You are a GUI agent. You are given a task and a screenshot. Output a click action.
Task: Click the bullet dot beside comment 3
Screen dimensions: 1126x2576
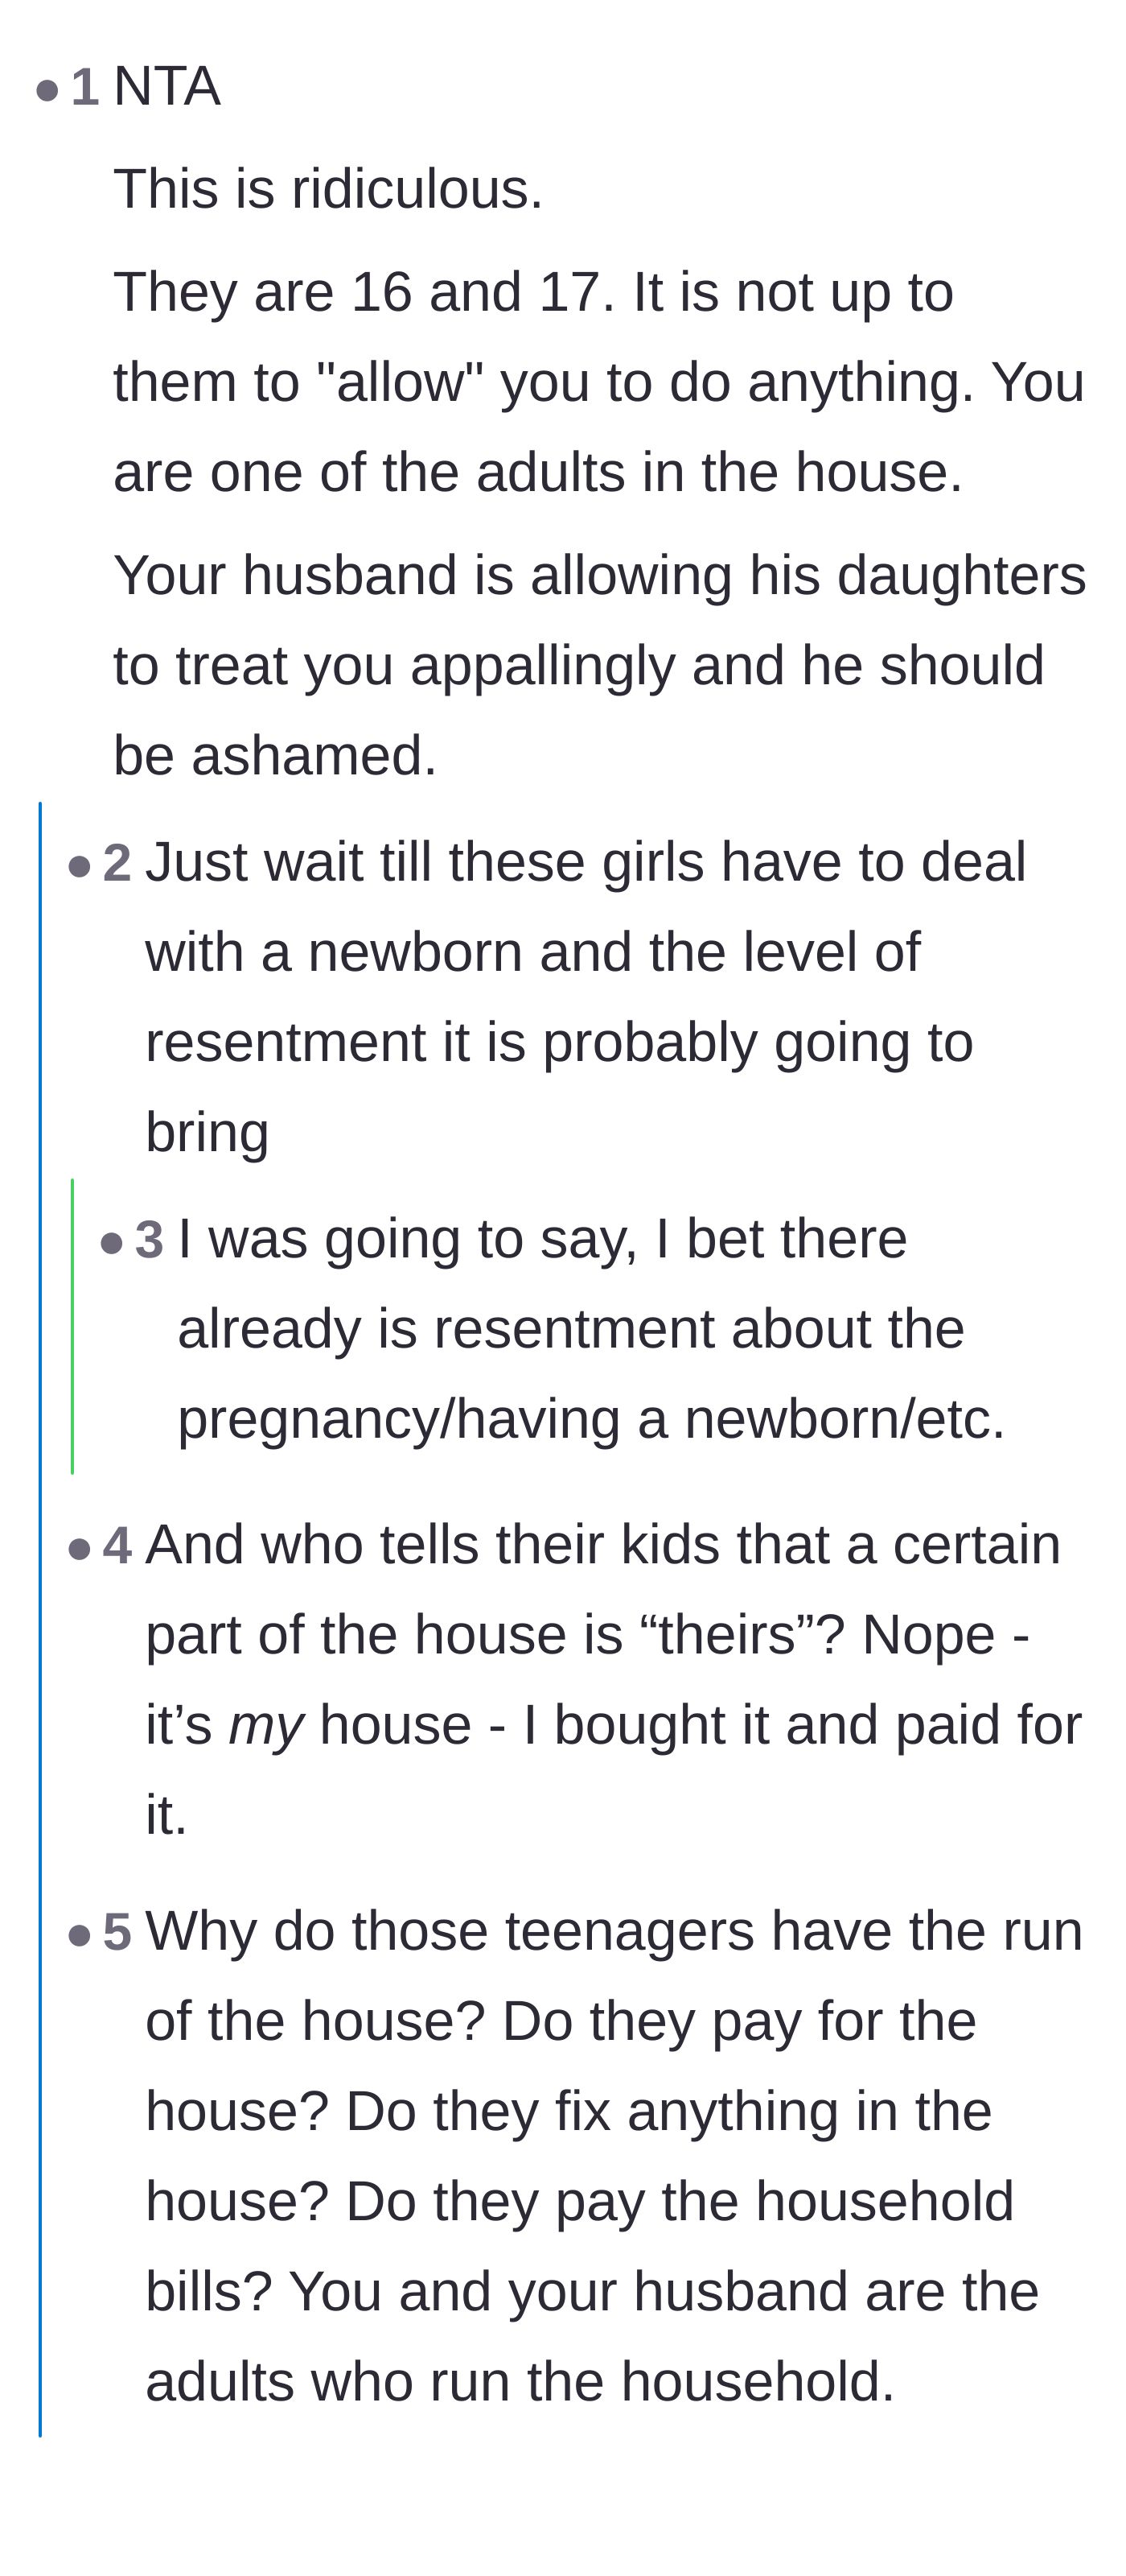point(112,1243)
